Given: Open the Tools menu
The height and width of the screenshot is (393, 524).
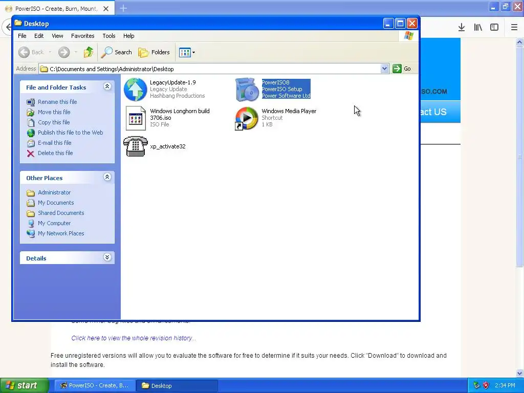Looking at the screenshot, I should tap(108, 36).
